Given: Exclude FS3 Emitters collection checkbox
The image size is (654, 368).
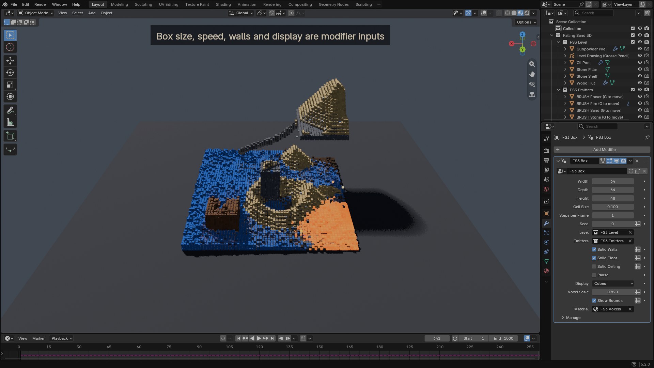Looking at the screenshot, I should pos(633,90).
